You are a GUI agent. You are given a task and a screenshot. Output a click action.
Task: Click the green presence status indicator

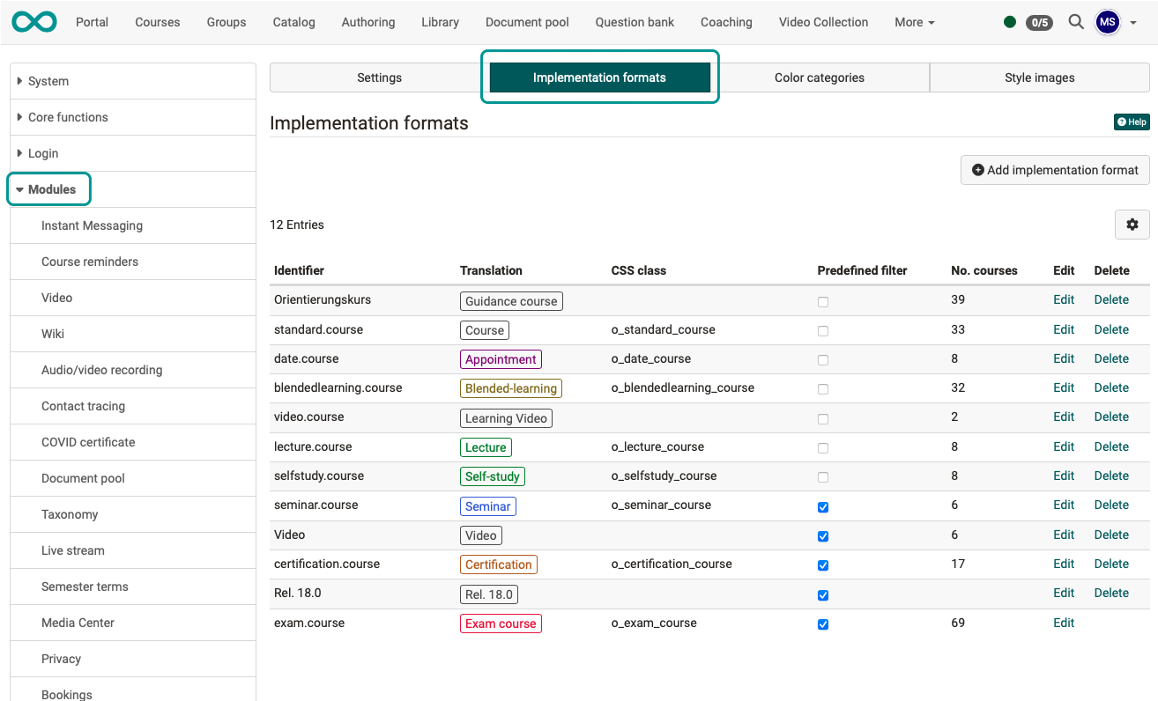point(1009,22)
